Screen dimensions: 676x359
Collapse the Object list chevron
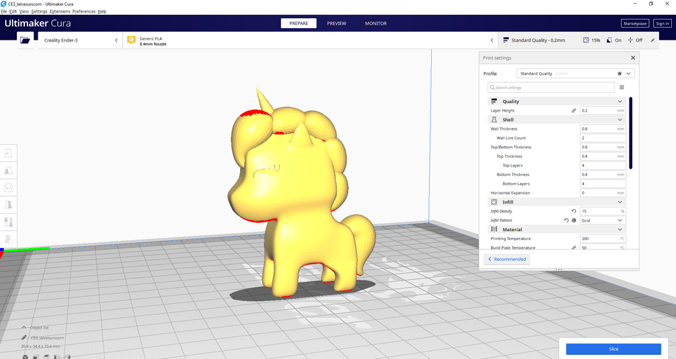pyautogui.click(x=24, y=327)
